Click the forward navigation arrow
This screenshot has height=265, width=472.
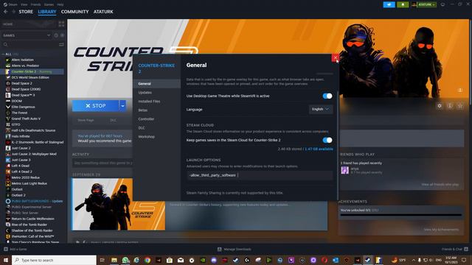point(13,12)
